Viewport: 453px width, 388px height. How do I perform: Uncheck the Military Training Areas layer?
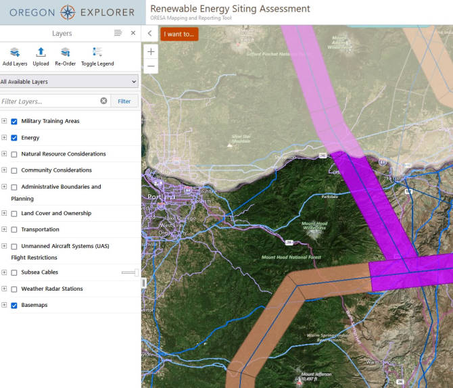point(14,122)
